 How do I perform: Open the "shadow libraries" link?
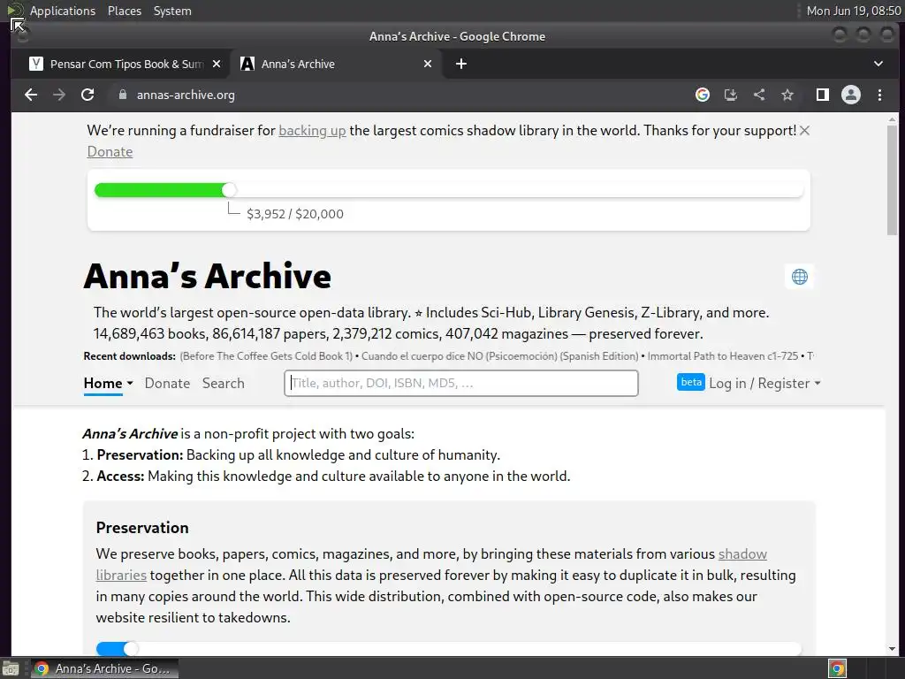(x=742, y=554)
